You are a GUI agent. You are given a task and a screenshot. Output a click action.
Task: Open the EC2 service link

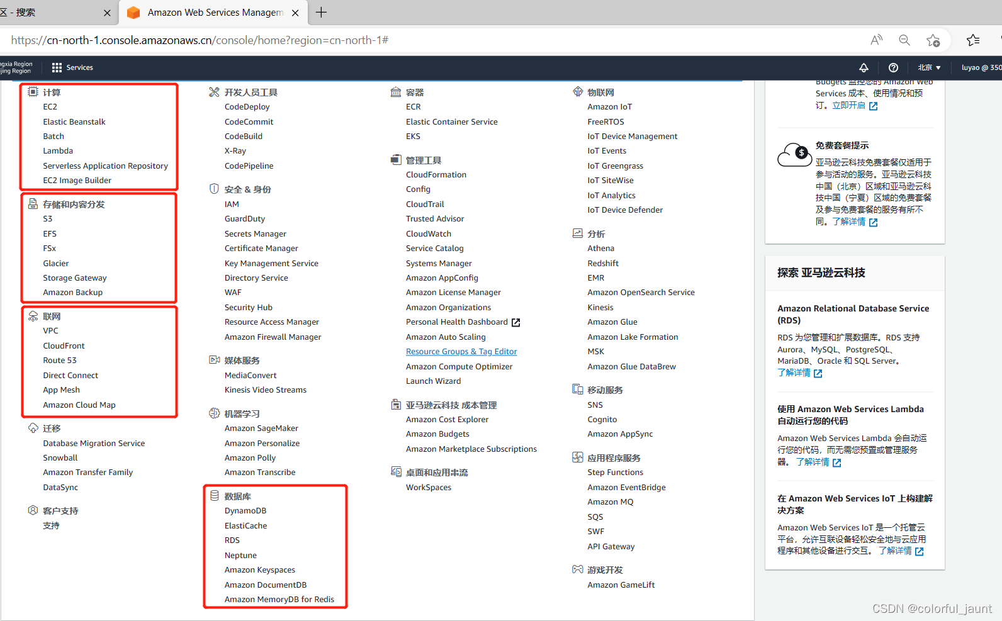(50, 107)
